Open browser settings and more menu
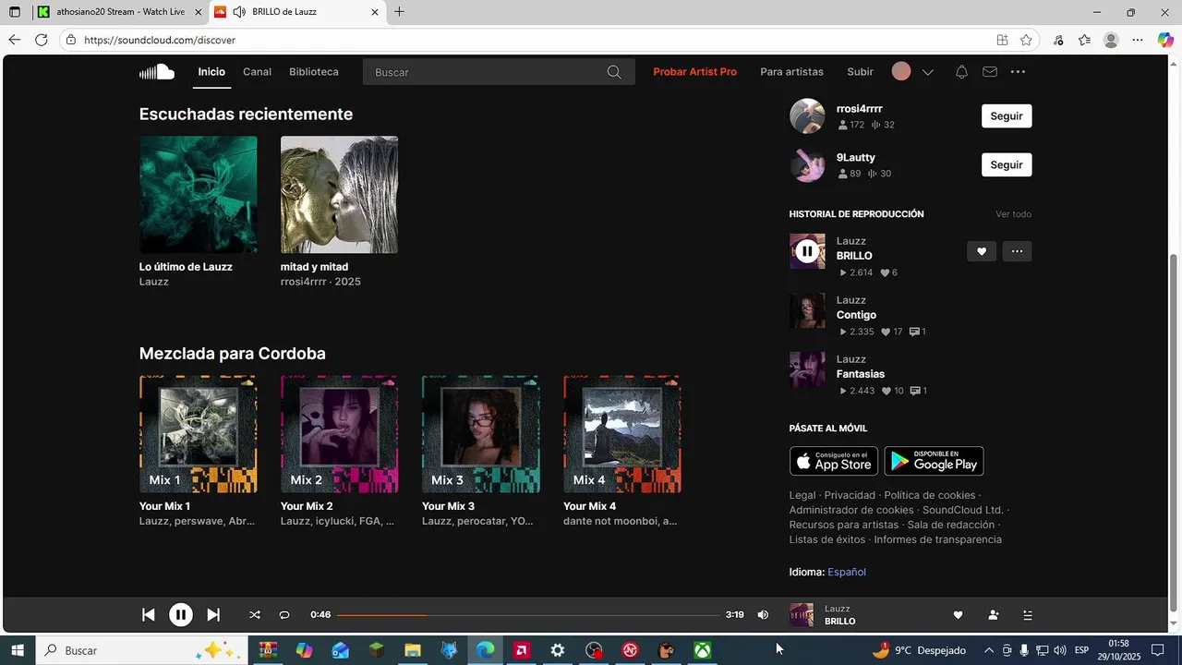 pos(1138,40)
